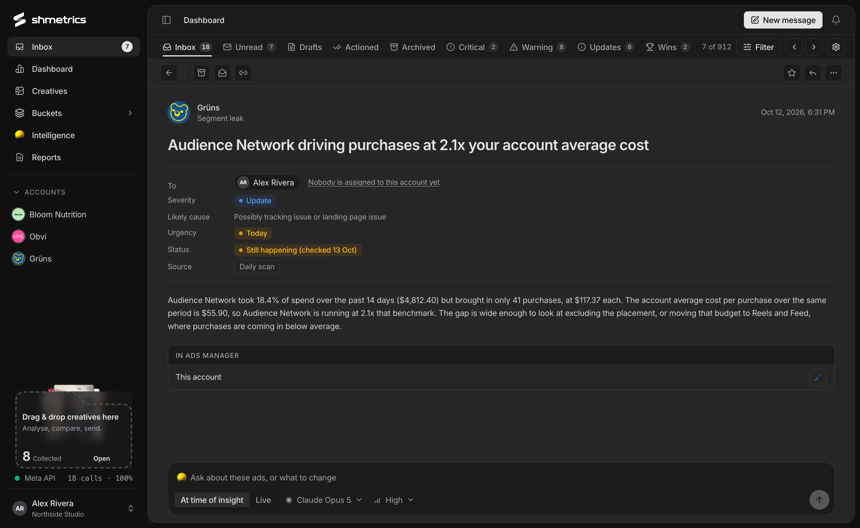
Task: Open Reports in the sidebar
Action: (74, 157)
